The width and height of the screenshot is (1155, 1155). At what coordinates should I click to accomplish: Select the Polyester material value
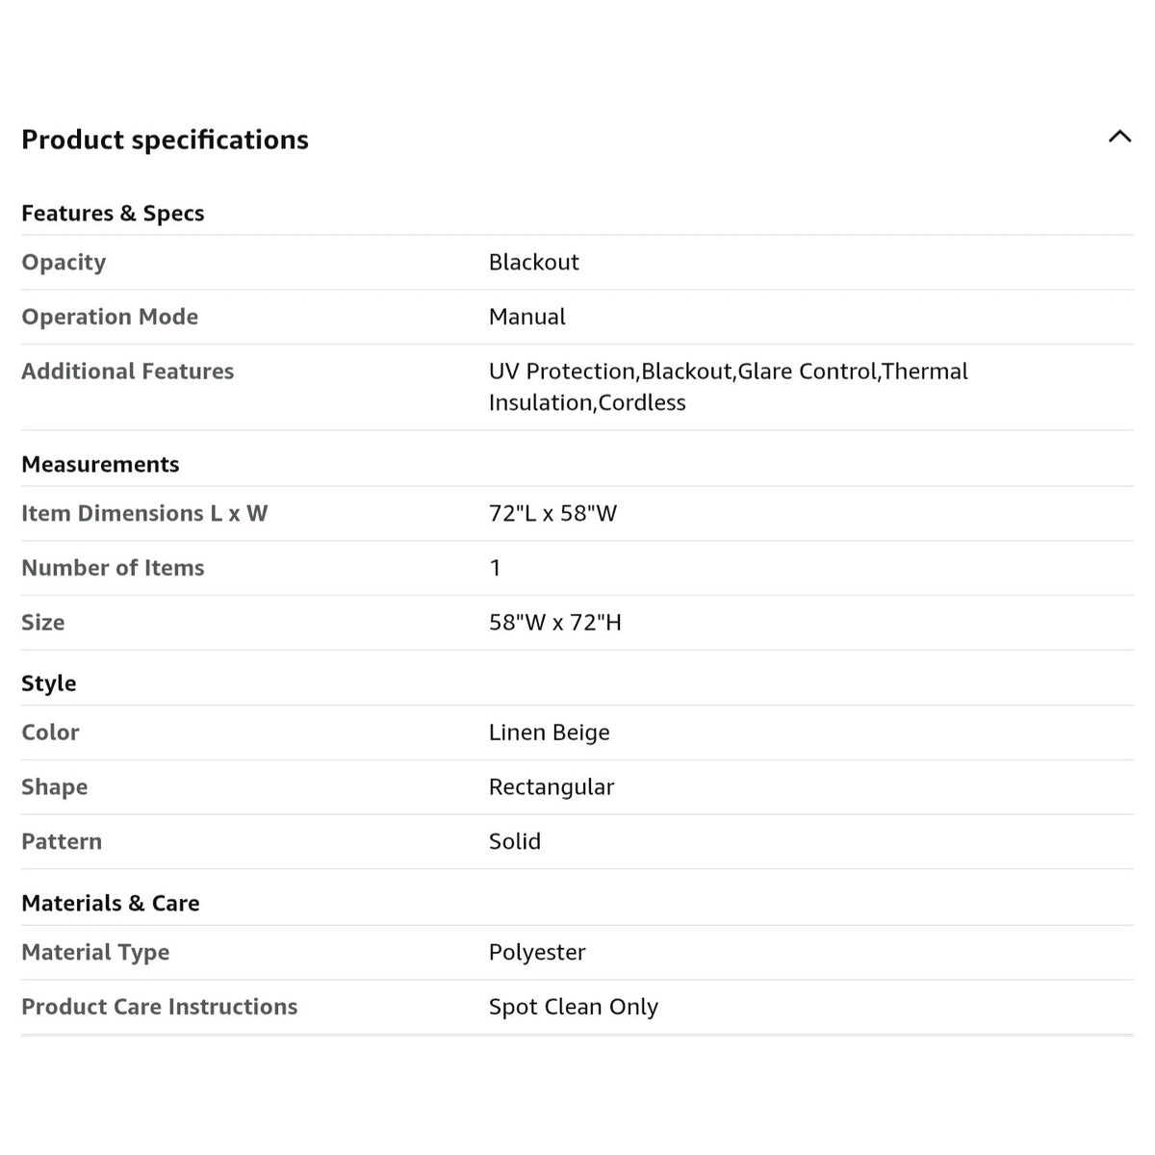click(x=536, y=953)
